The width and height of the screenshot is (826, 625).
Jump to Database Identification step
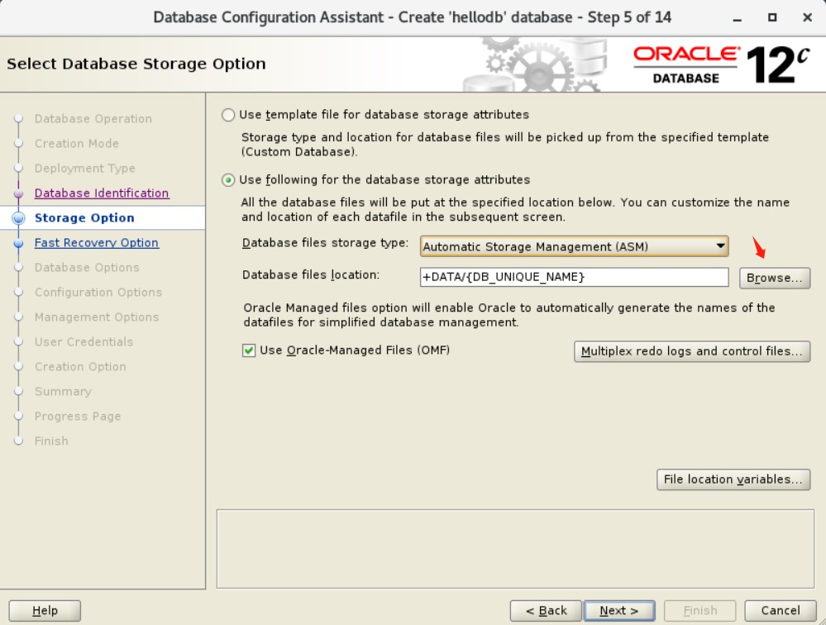102,193
